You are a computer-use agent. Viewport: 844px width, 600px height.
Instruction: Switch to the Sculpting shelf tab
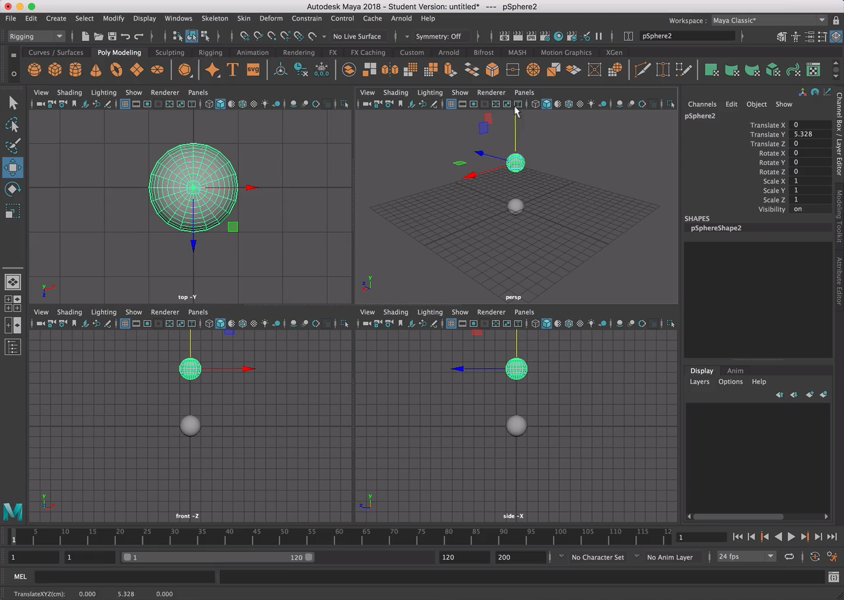tap(170, 53)
